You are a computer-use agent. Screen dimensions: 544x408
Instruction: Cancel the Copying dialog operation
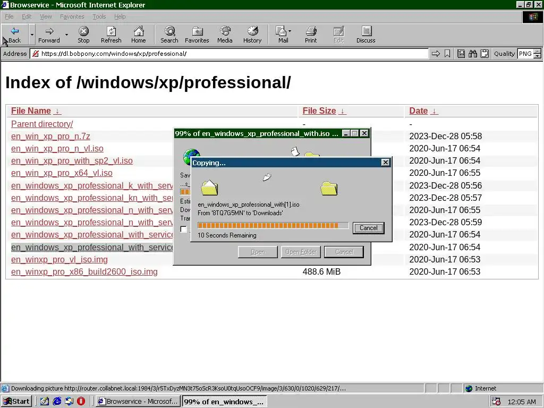(369, 228)
